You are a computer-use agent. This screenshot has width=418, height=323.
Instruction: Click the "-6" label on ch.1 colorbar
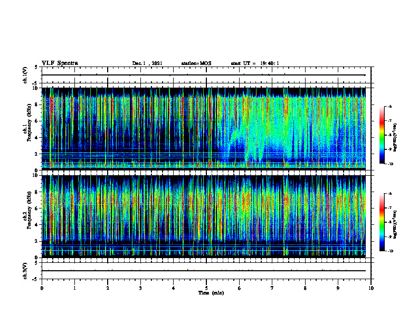tap(389, 106)
